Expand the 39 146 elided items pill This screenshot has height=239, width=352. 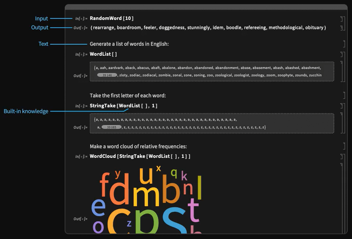pyautogui.click(x=107, y=75)
